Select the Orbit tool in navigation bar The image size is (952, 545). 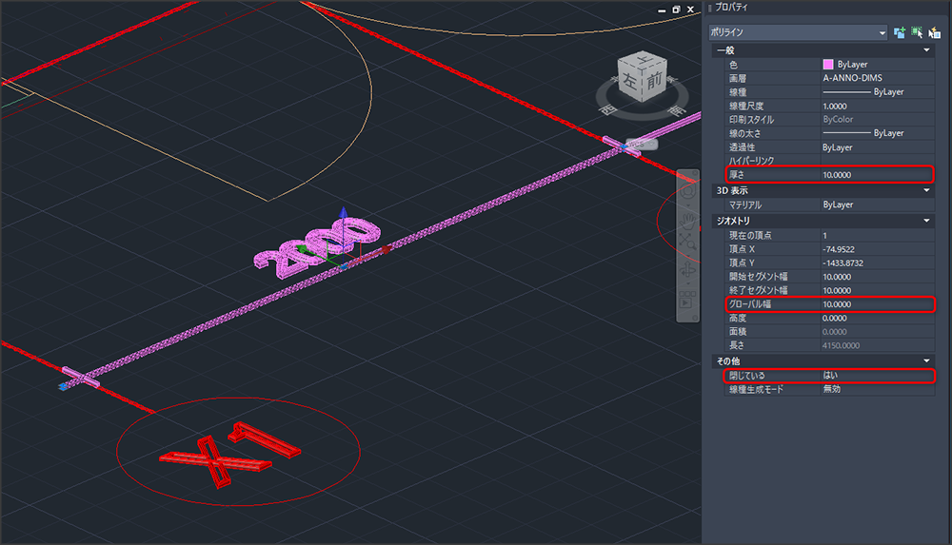click(x=688, y=270)
